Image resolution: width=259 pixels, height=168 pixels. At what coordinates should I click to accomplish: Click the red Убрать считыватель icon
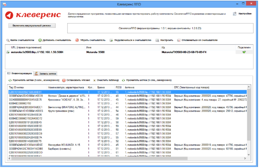(77, 40)
